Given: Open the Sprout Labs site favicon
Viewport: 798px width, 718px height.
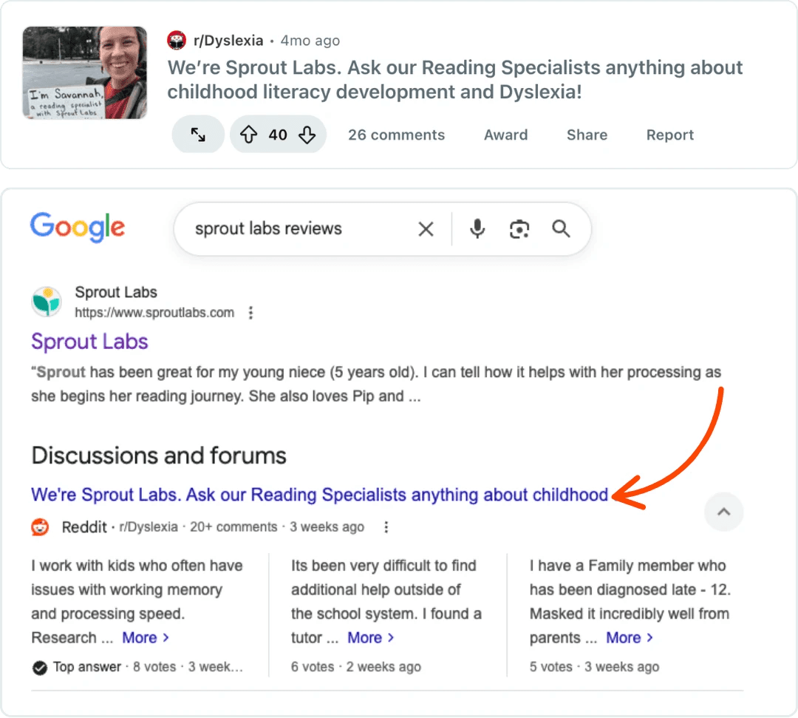Looking at the screenshot, I should click(47, 302).
